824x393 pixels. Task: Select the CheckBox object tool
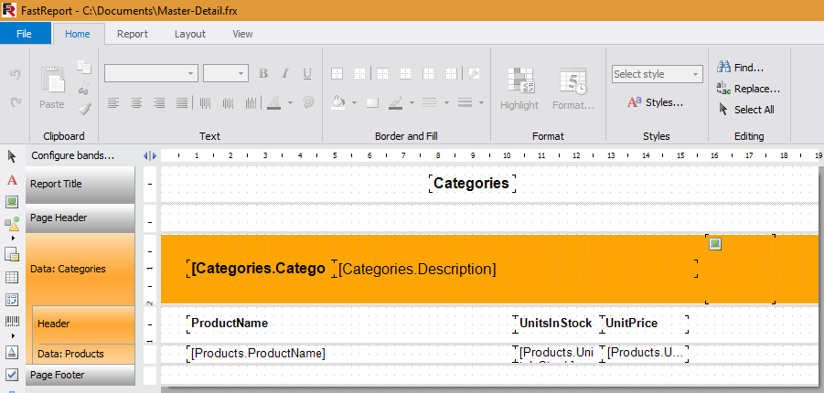12,375
